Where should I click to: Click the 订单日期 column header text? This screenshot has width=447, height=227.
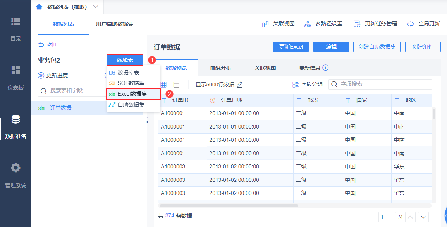pos(232,100)
